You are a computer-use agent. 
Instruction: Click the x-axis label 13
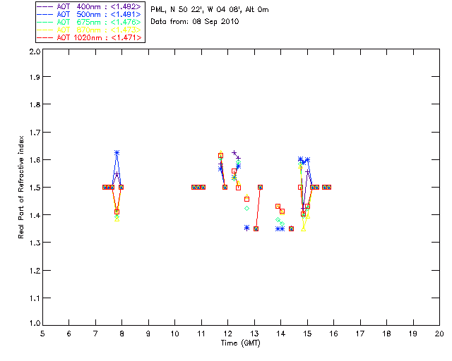(254, 334)
